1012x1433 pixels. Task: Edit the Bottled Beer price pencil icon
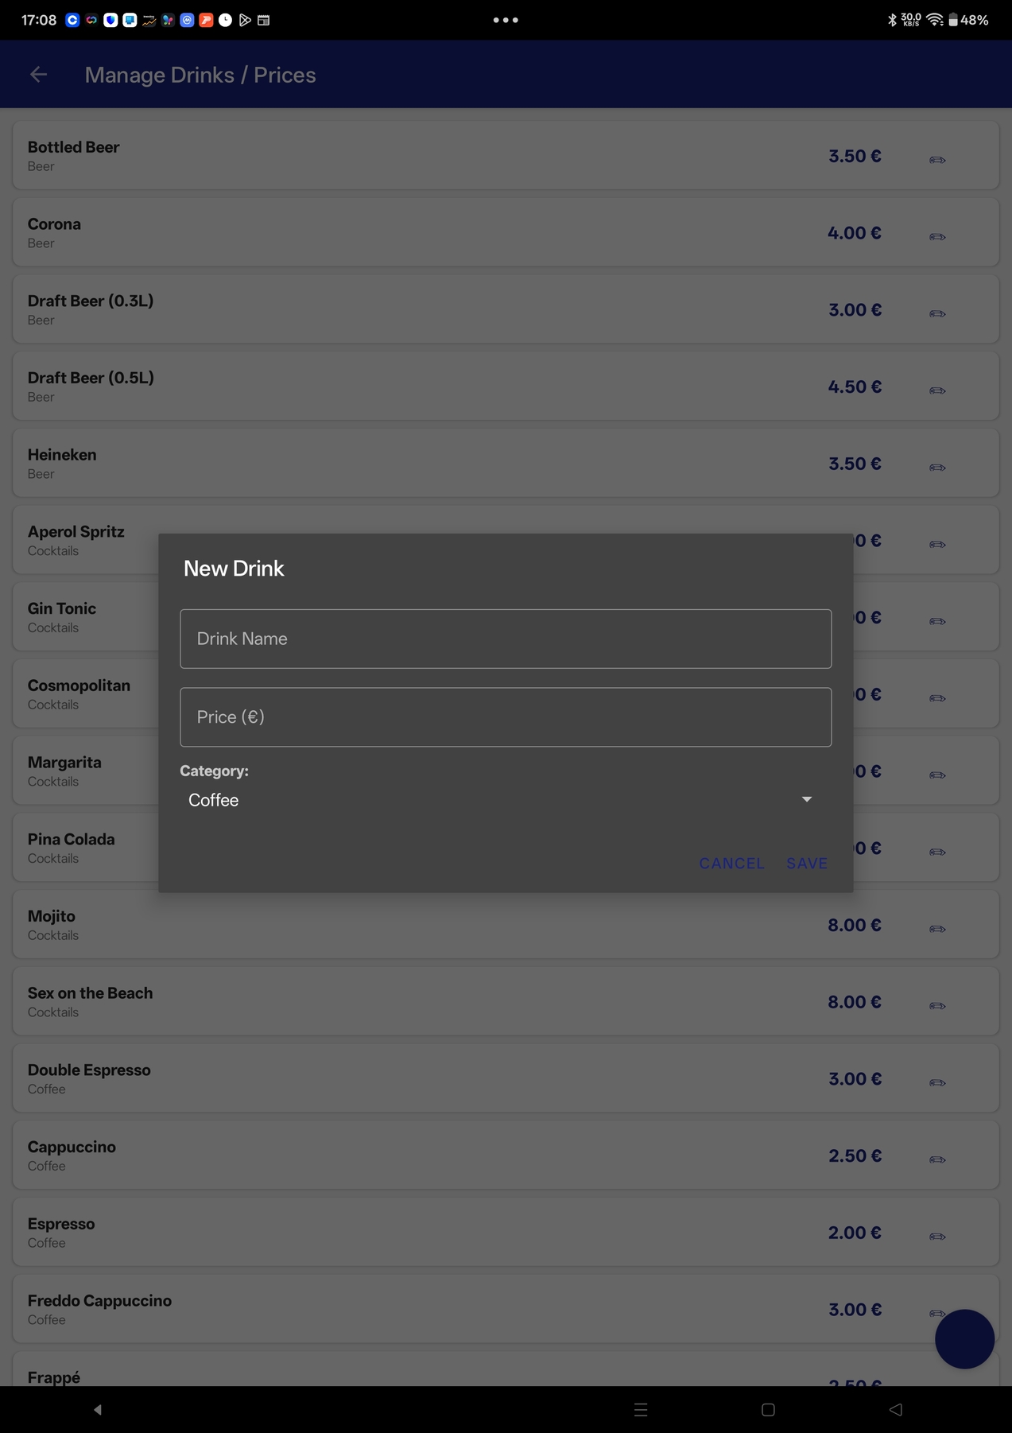click(937, 160)
